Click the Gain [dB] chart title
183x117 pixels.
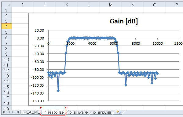click(124, 21)
